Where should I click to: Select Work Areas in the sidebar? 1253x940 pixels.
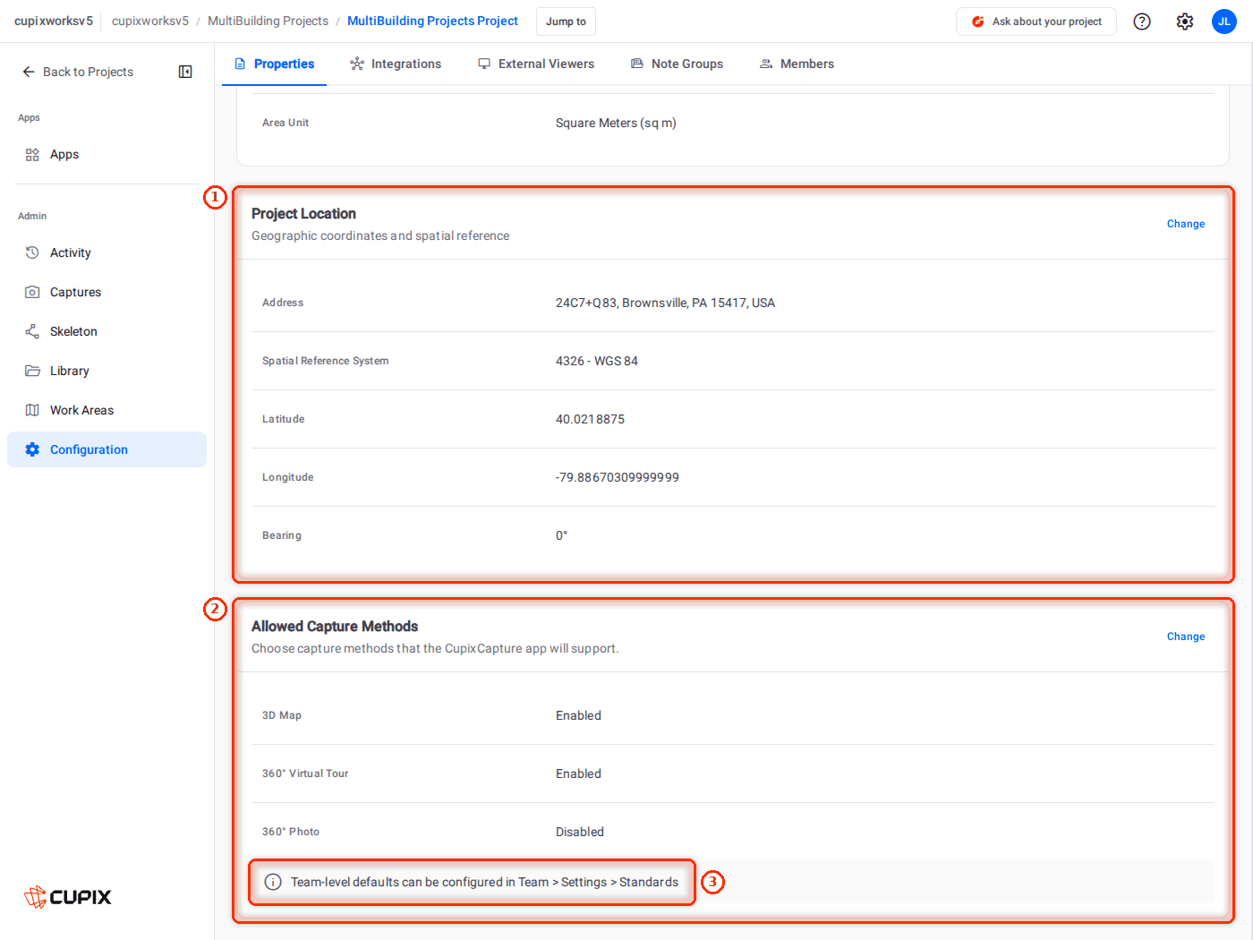[x=107, y=410]
